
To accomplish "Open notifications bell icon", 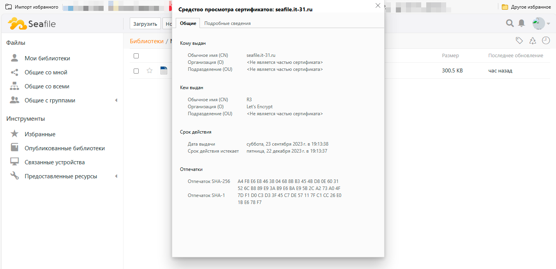I will click(x=521, y=23).
